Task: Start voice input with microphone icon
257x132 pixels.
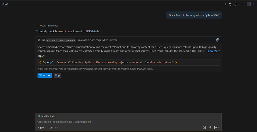Action: coord(210,128)
